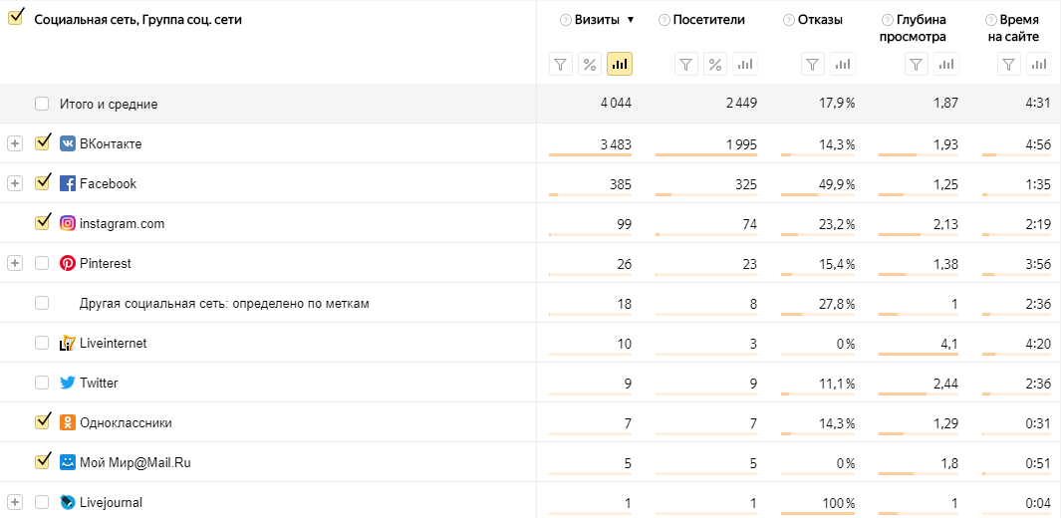
Task: Check the Pinterest row checkbox
Action: coord(42,263)
